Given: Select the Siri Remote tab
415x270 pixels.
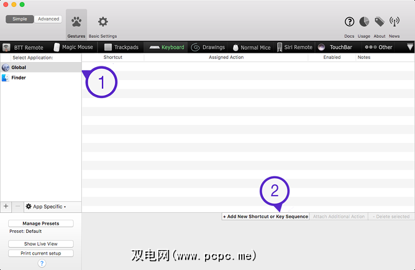Looking at the screenshot, I should (294, 47).
